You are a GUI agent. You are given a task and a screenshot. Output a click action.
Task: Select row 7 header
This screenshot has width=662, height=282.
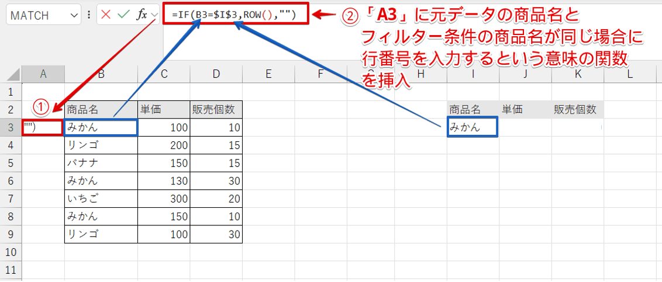tap(11, 199)
